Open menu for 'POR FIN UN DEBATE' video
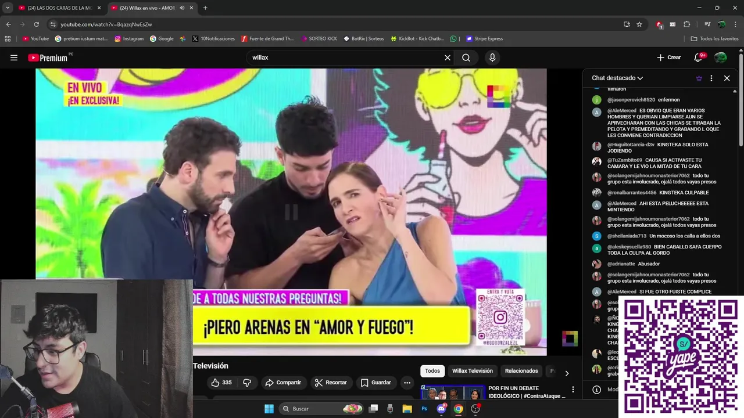This screenshot has height=418, width=744. pos(573,390)
